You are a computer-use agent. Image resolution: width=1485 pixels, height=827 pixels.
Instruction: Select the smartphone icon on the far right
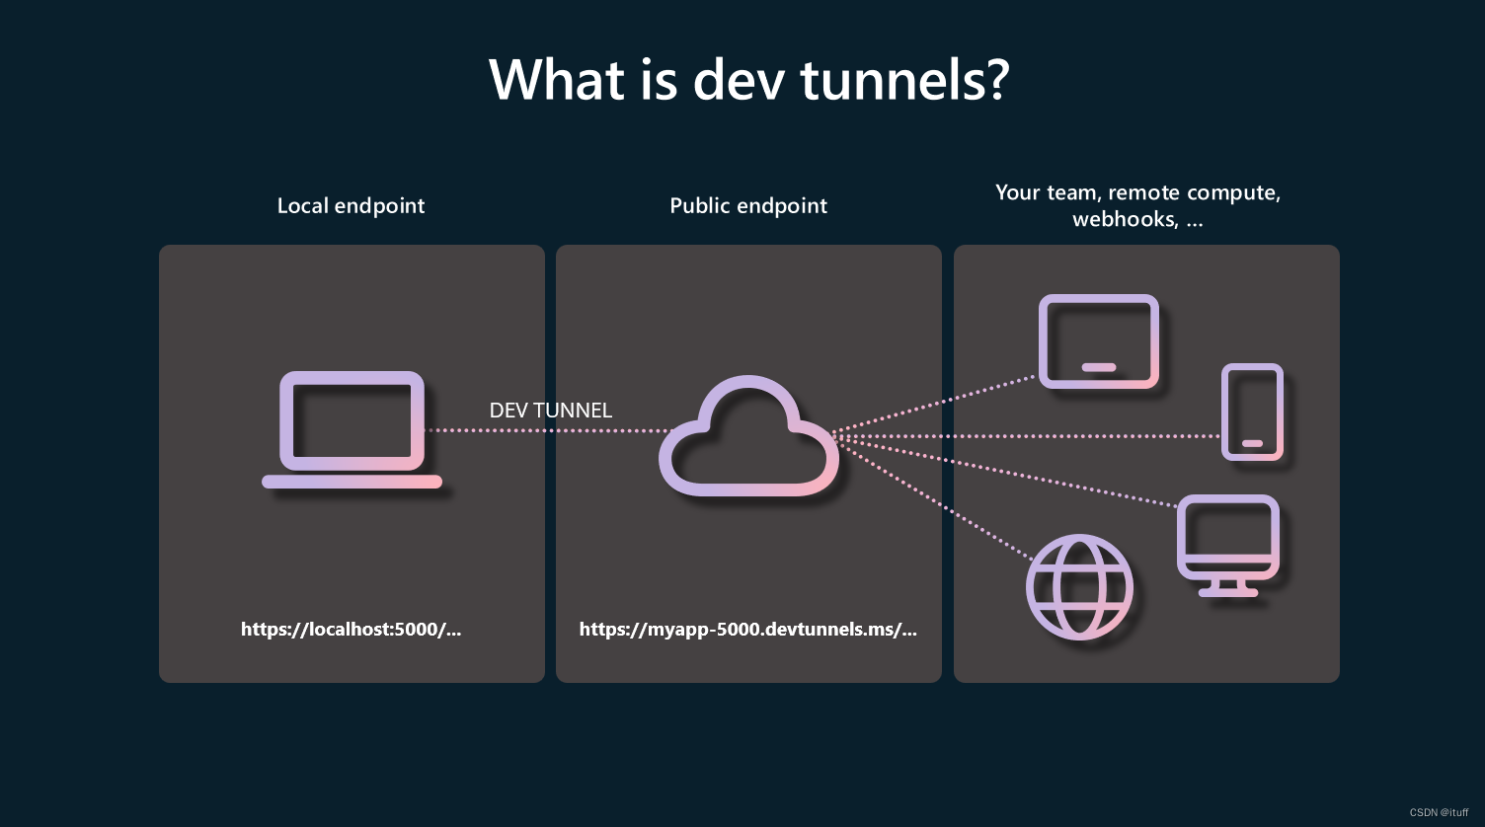(x=1252, y=412)
